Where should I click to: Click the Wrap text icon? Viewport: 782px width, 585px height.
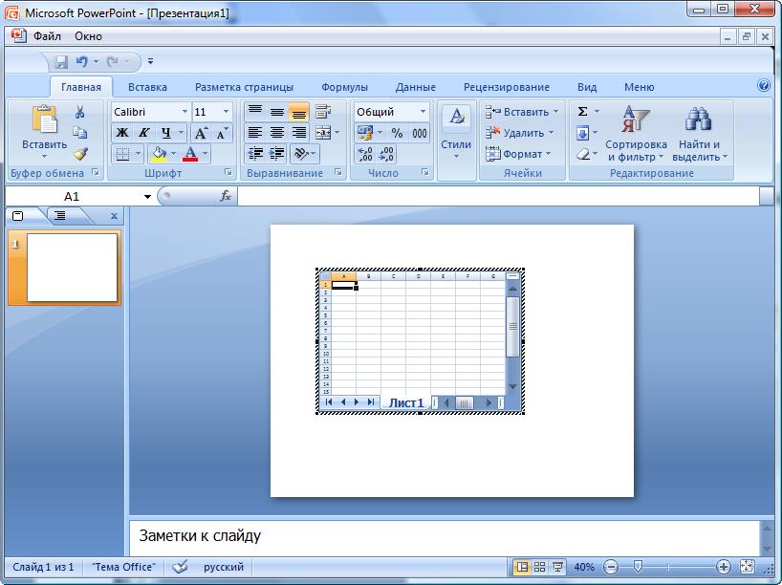[323, 112]
